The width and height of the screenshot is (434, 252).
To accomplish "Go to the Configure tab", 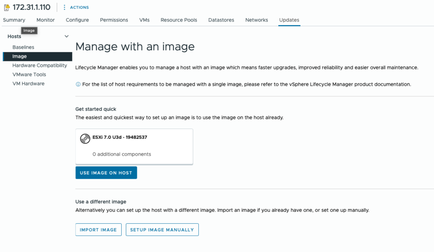I will [x=77, y=20].
